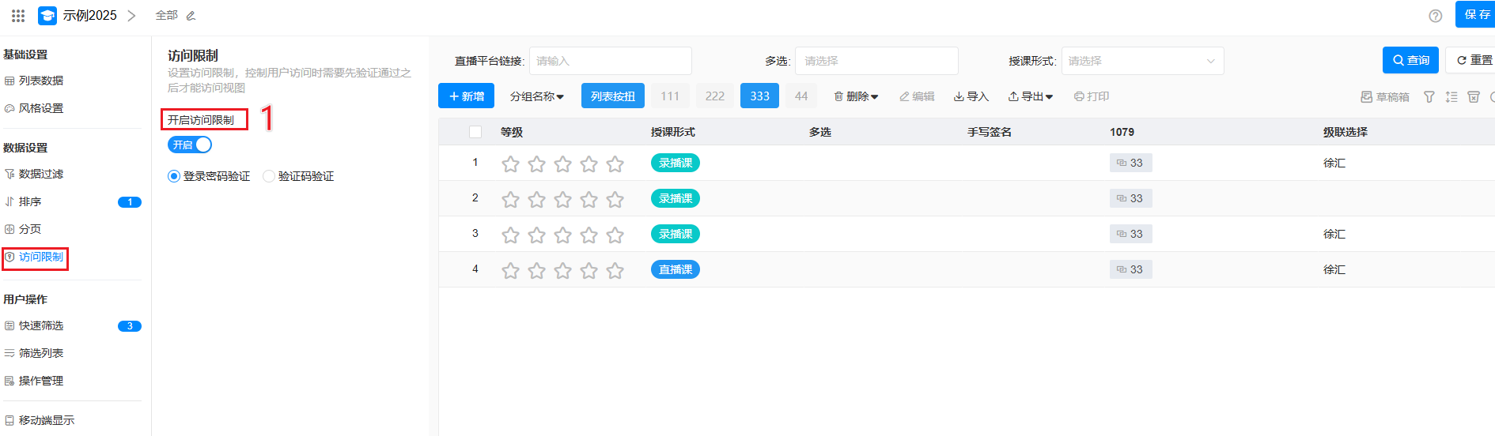Click the 直播平台链接 input field
The height and width of the screenshot is (436, 1495).
(610, 61)
